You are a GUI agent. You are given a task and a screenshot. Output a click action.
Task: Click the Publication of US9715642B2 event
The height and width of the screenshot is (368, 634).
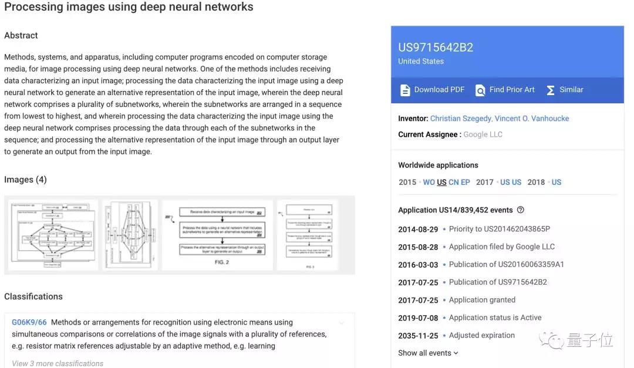coord(498,282)
